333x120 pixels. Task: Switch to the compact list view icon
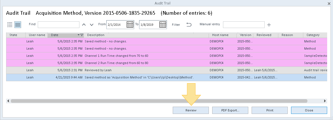(x=10, y=25)
